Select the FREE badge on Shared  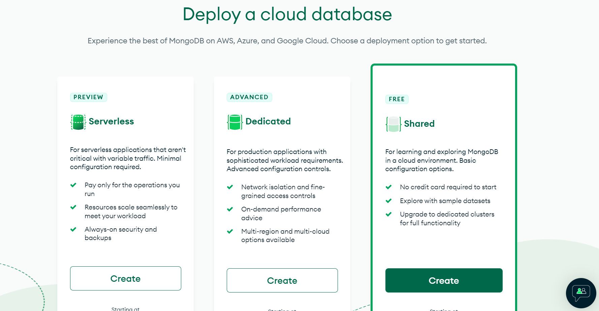click(x=397, y=99)
